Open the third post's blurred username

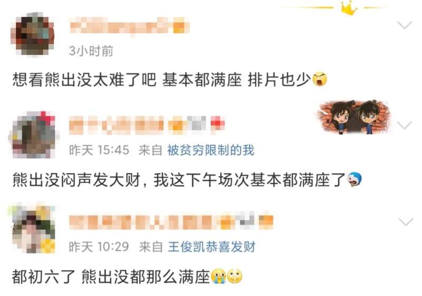(x=171, y=222)
